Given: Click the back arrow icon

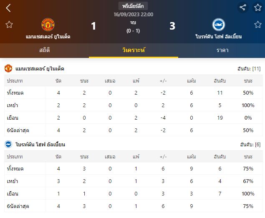Looking at the screenshot, I should tap(8, 8).
